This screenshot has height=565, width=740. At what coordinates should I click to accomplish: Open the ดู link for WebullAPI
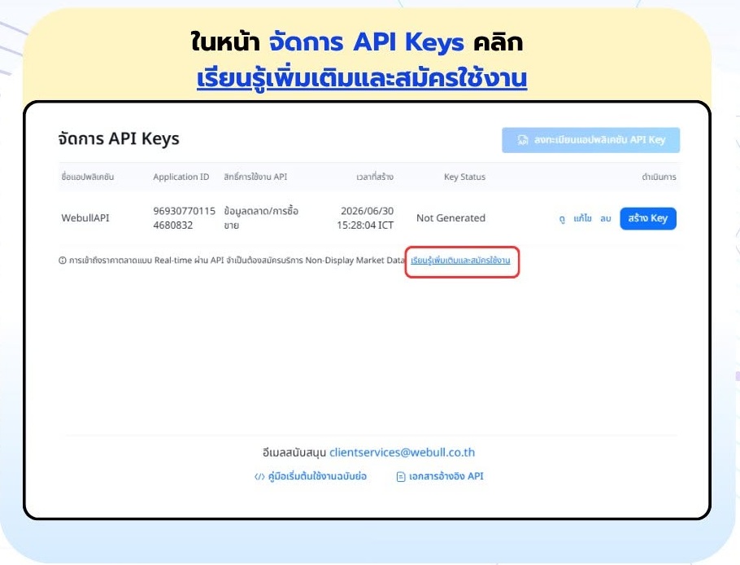tap(562, 219)
